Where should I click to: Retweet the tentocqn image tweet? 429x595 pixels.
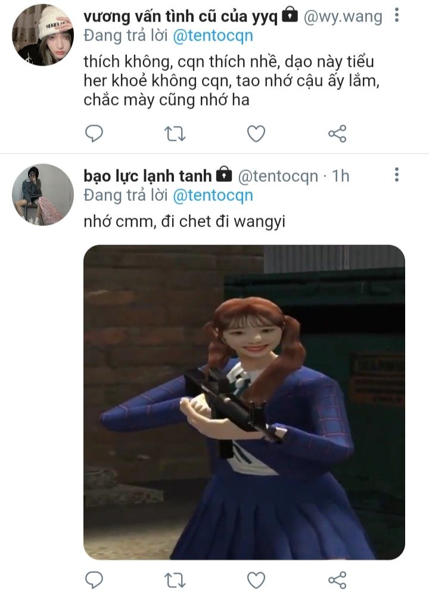coord(175,580)
